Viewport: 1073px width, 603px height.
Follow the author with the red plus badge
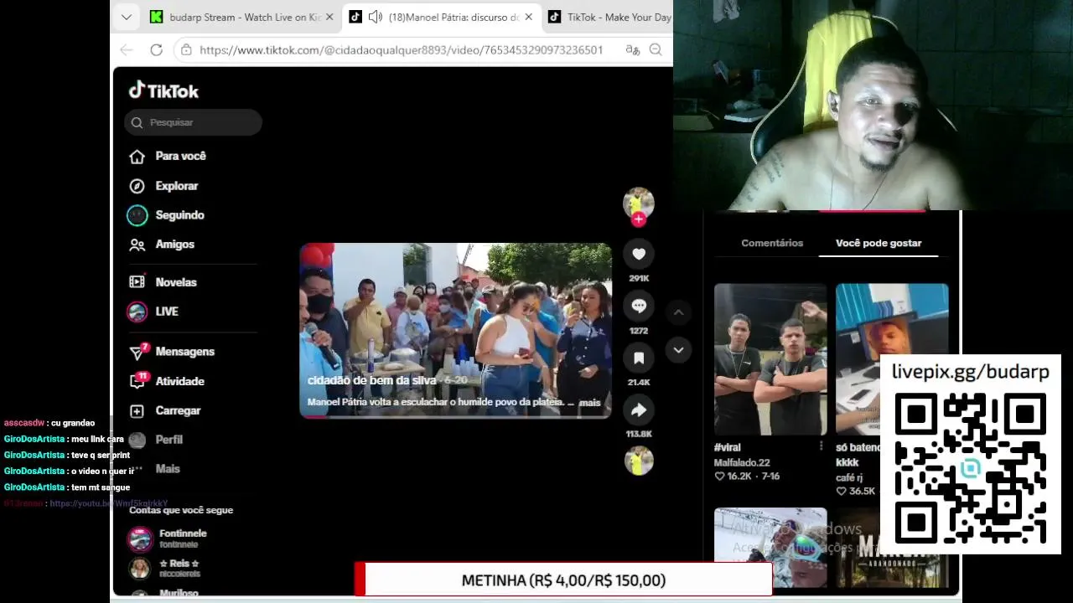coord(639,219)
